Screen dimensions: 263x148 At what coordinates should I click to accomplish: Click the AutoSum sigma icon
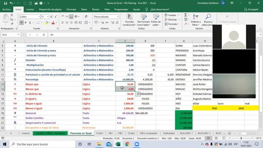point(186,15)
